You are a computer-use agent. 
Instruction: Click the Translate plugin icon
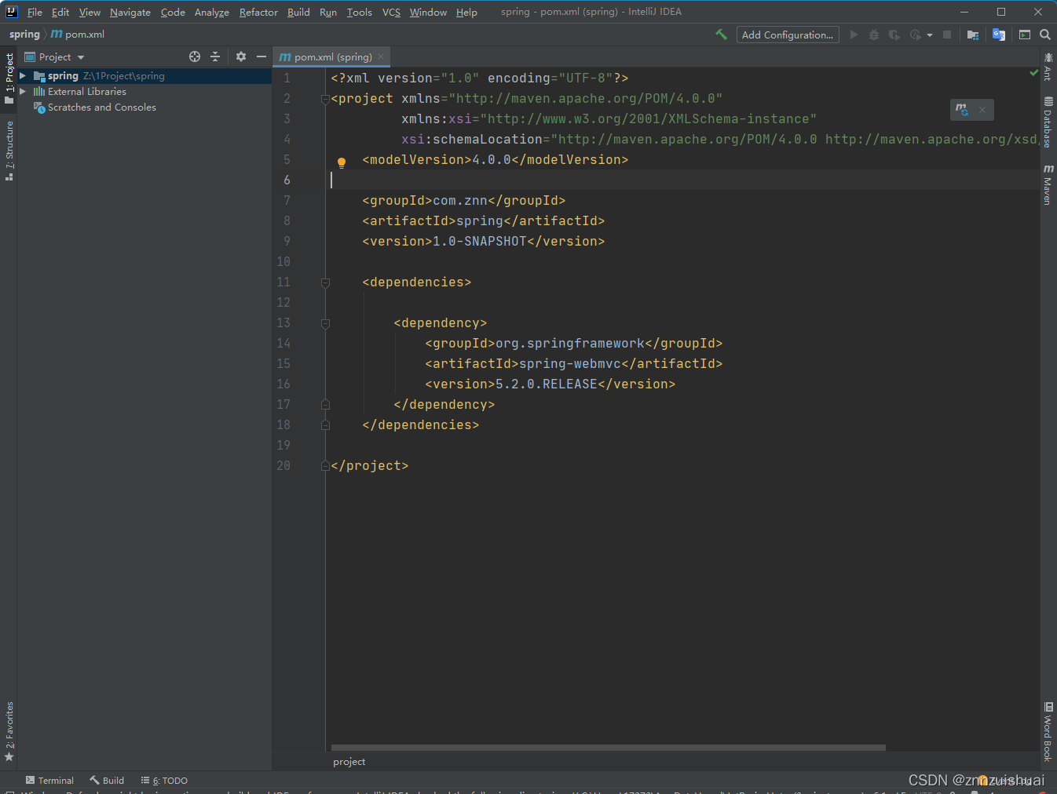click(999, 35)
